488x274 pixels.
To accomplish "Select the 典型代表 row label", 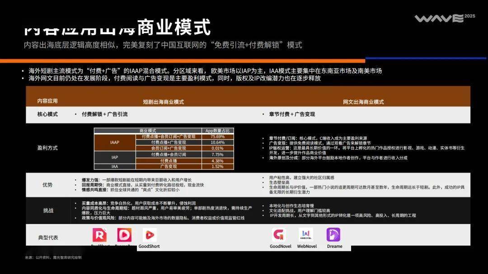I will click(x=47, y=237).
